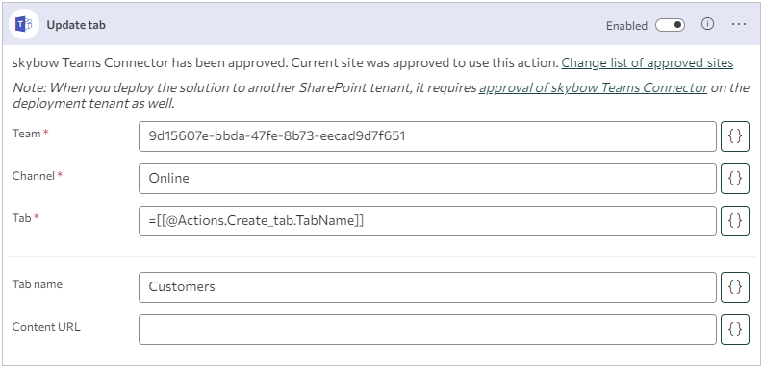The width and height of the screenshot is (763, 368).
Task: Open expression builder for Tab name field
Action: click(735, 287)
